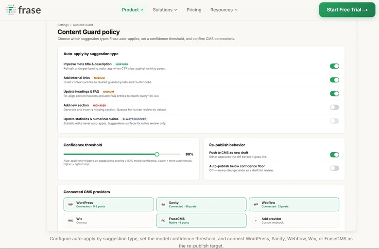Click the FC FraseCMS provider icon
This screenshot has height=249, width=379.
point(163,220)
